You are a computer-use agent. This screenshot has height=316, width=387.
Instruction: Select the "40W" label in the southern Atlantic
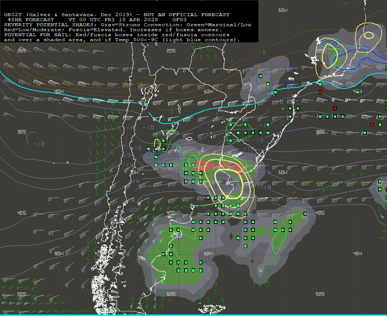coord(357,253)
